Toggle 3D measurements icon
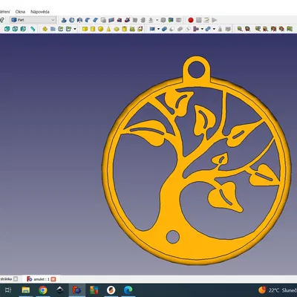 281,29
